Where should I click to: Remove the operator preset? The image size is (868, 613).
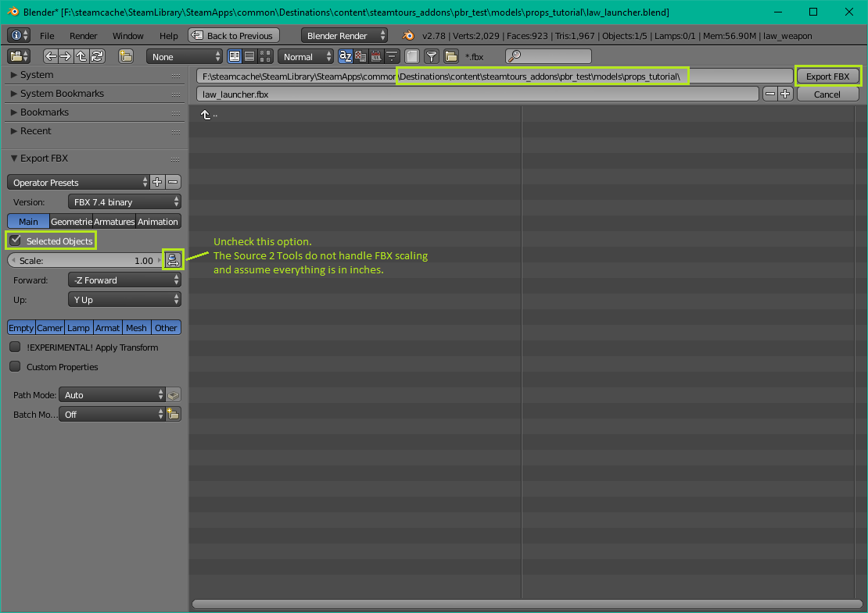[173, 182]
